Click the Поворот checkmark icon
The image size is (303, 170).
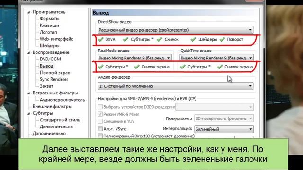[x=222, y=39]
